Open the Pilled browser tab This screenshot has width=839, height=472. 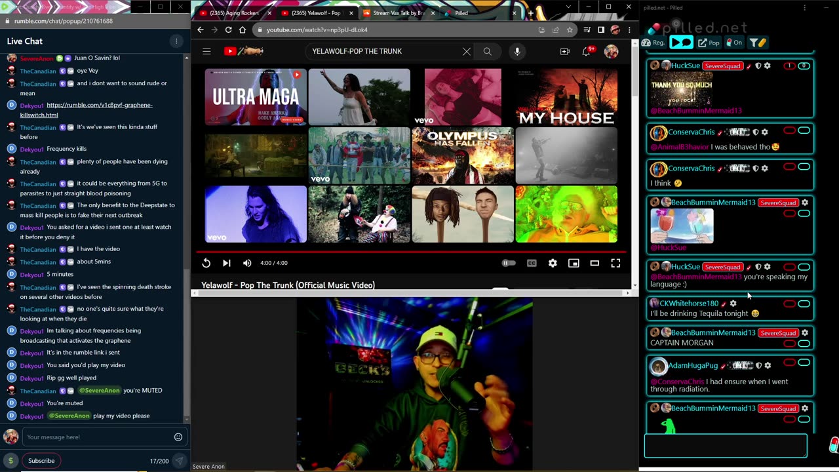480,13
